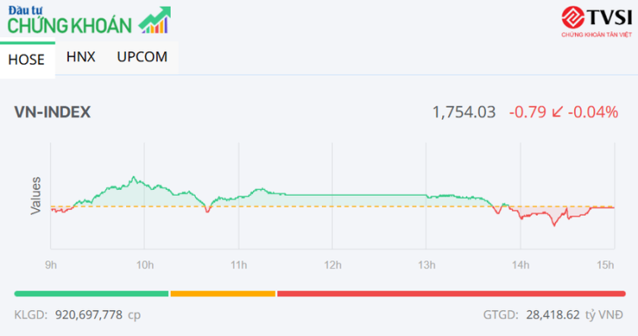The height and width of the screenshot is (336, 638).
Task: Click the Chứng Khoán Tân Việt text
Action: pyautogui.click(x=595, y=36)
